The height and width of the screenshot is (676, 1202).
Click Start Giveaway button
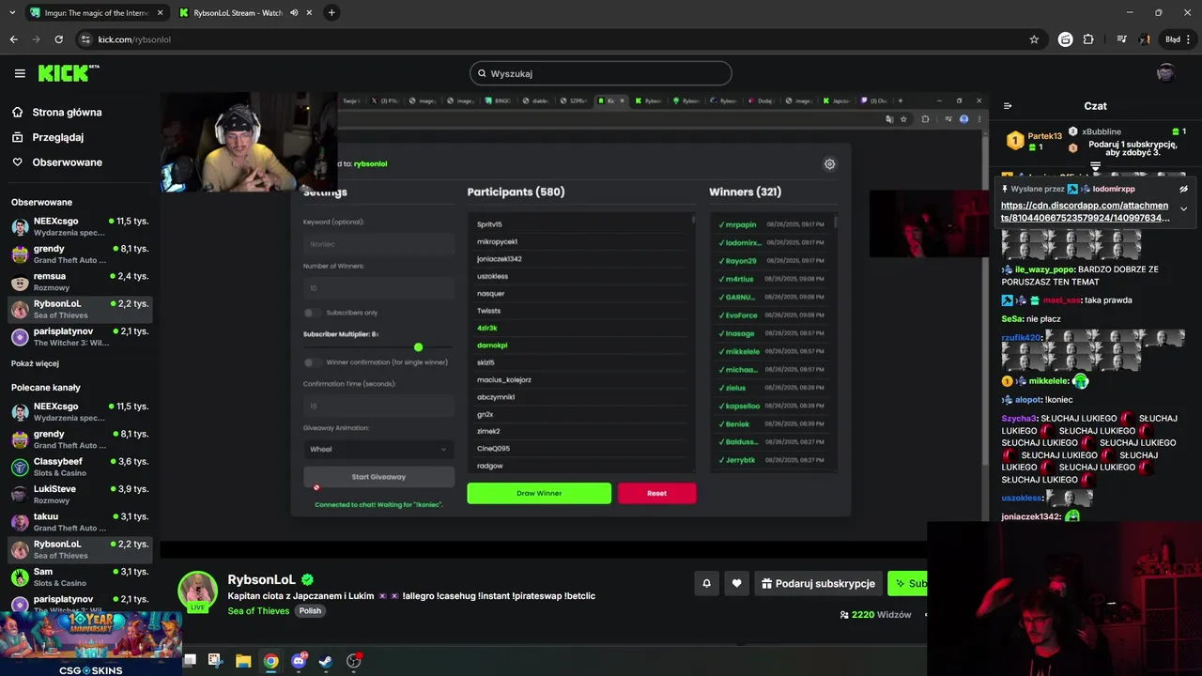[378, 477]
